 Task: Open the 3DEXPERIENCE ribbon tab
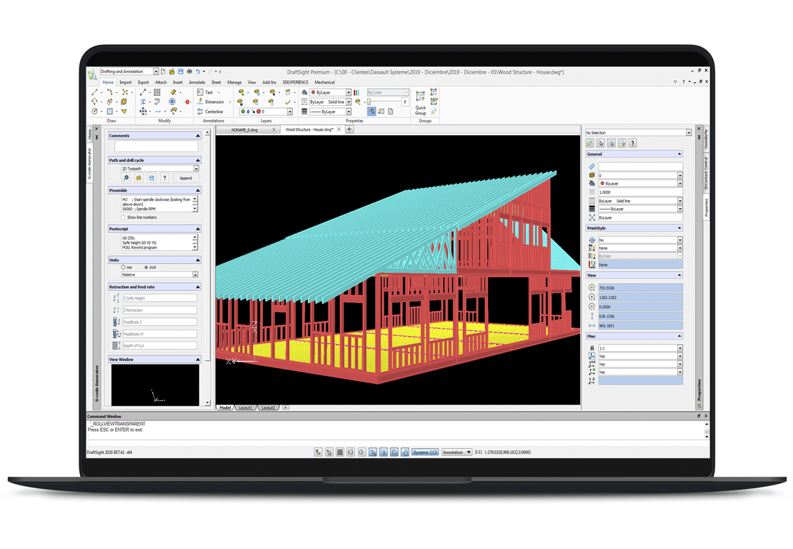pyautogui.click(x=295, y=82)
